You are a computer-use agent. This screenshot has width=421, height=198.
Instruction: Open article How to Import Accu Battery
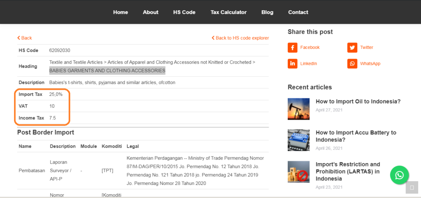pyautogui.click(x=356, y=136)
